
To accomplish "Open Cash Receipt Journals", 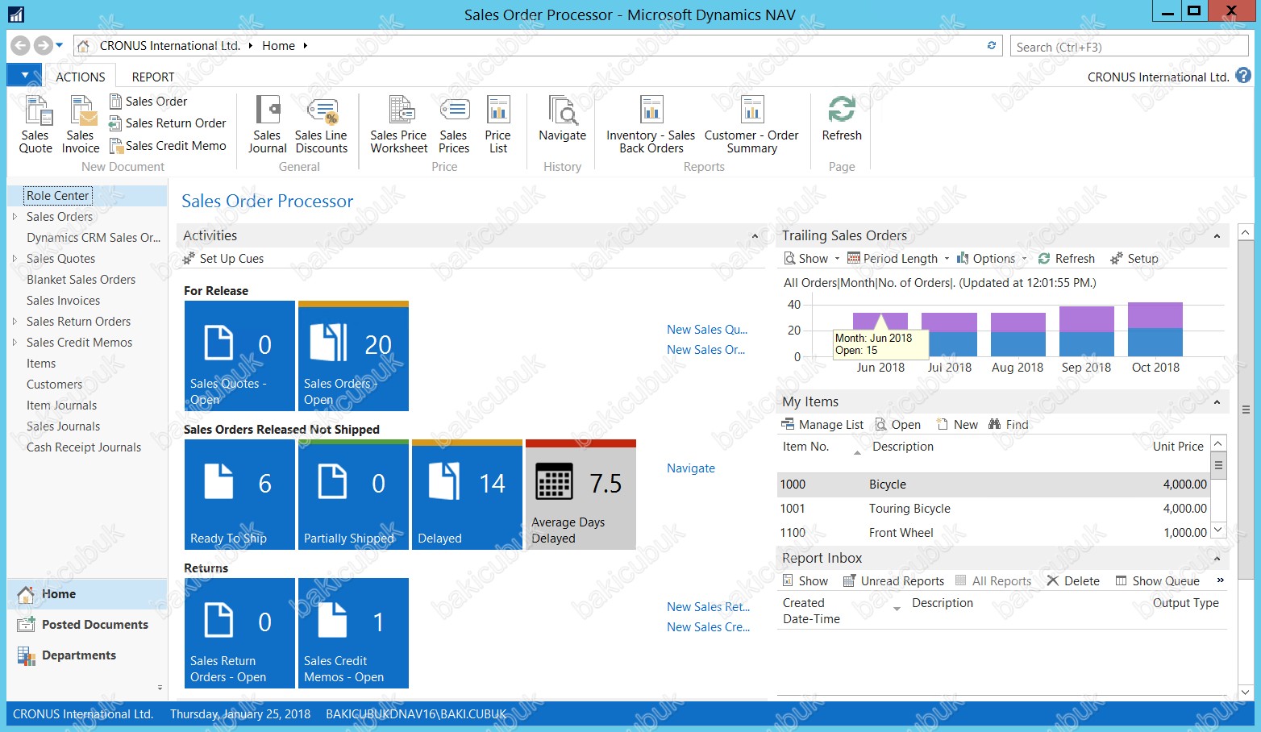I will pyautogui.click(x=84, y=447).
